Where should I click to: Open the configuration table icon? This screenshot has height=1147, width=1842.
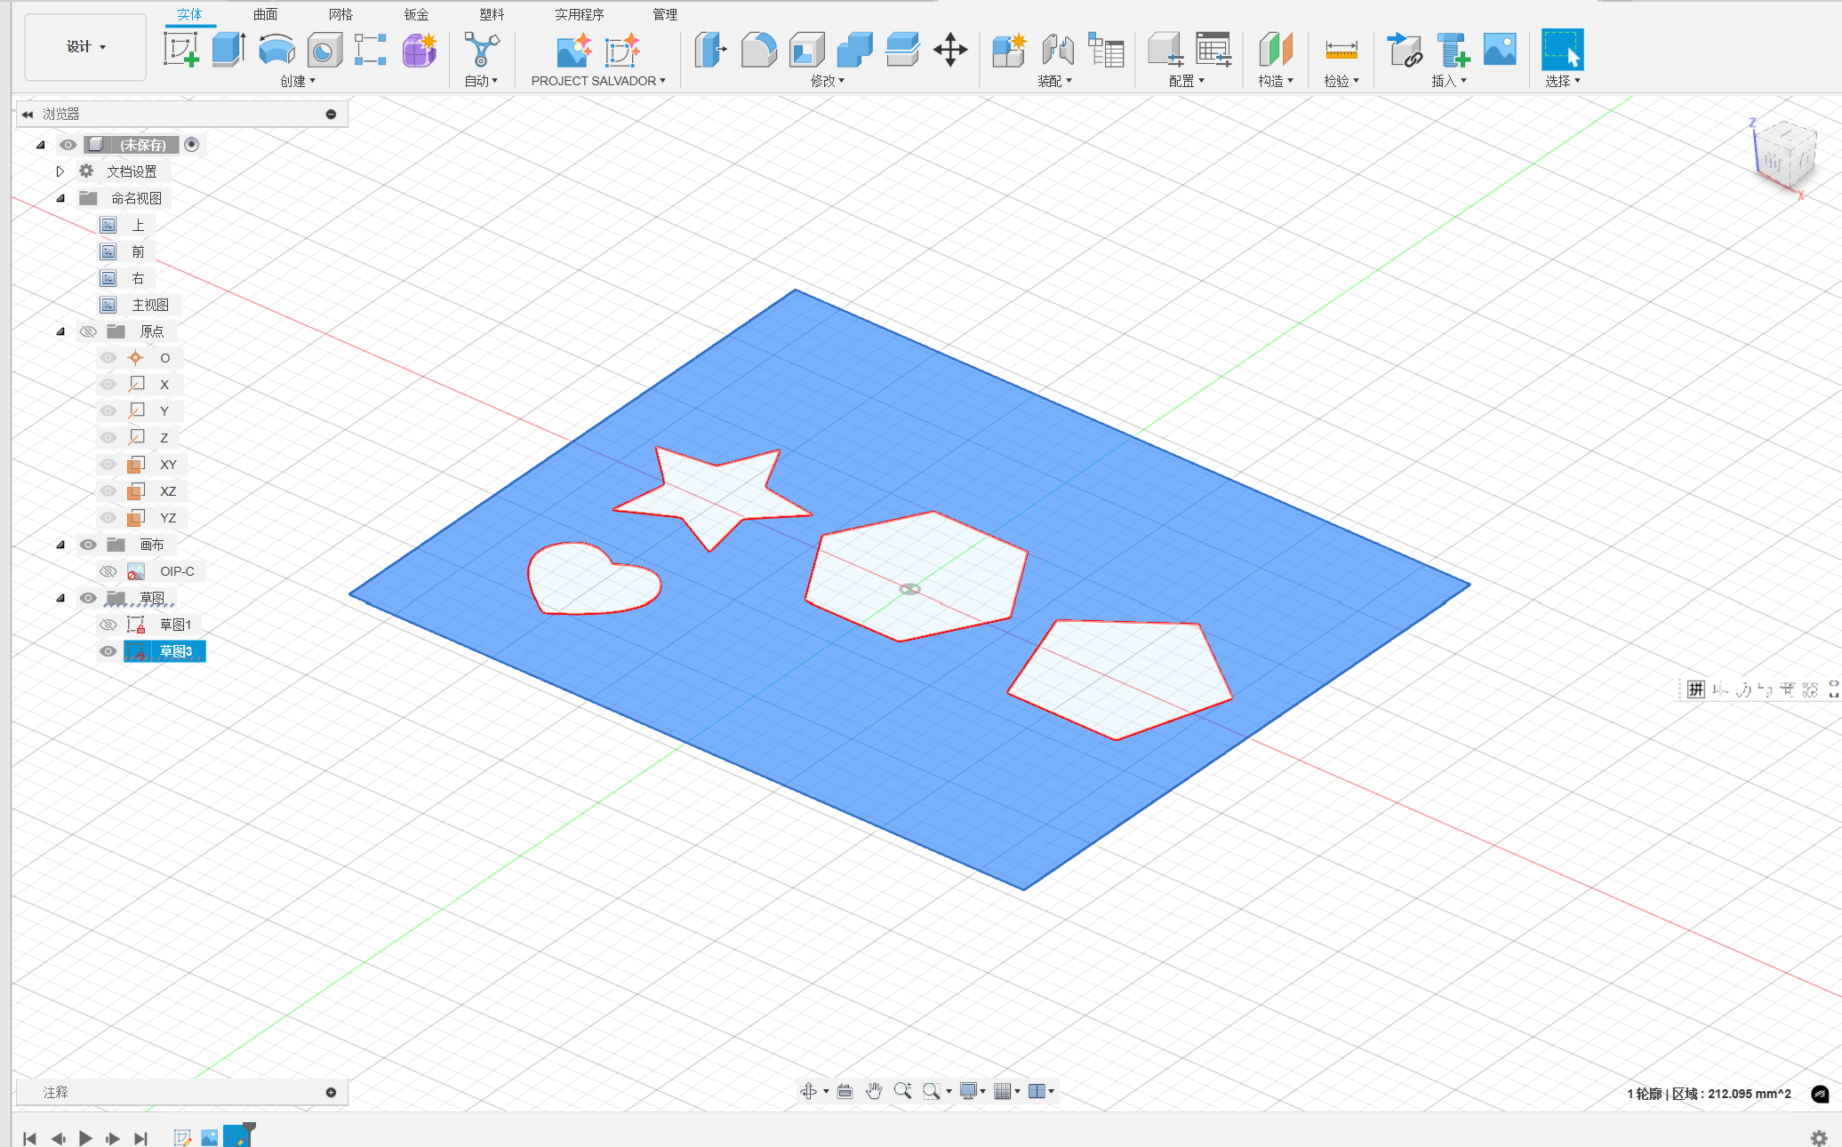coord(1213,50)
